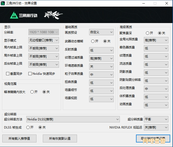Viewport: 173px width, 147px height.
Task: Click 所有恢复默认值 button
Action: point(60,138)
